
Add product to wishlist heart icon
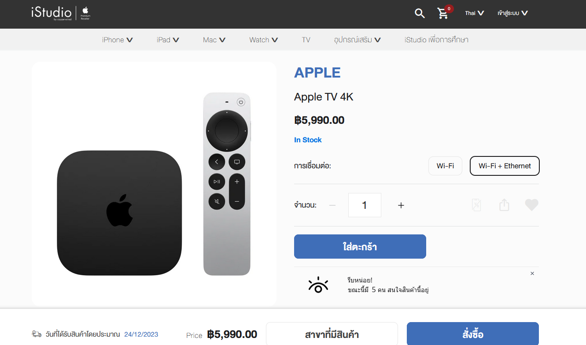[x=531, y=205]
